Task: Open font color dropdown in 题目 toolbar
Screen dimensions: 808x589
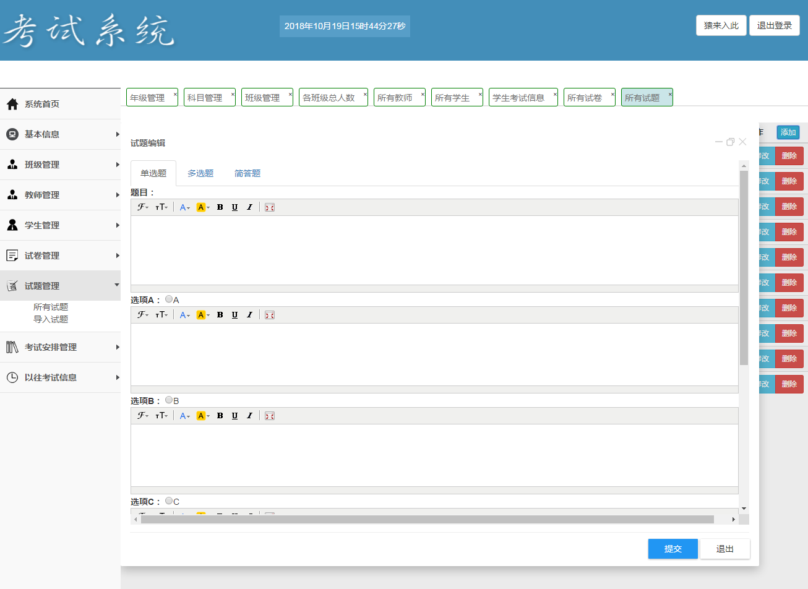Action: coord(185,207)
